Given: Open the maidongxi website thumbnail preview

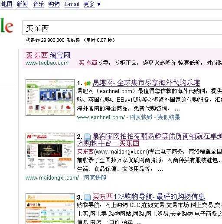Looking at the screenshot, I should click(50, 151).
